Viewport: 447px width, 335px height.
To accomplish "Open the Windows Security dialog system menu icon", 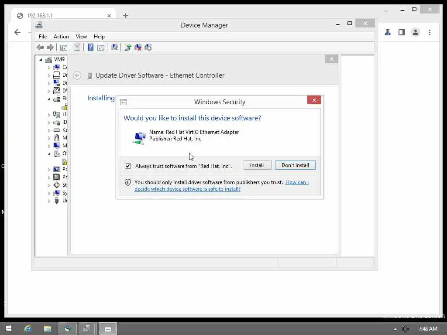I will 124,102.
